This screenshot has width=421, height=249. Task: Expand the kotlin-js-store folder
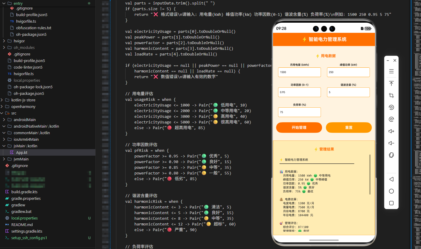pos(2,100)
